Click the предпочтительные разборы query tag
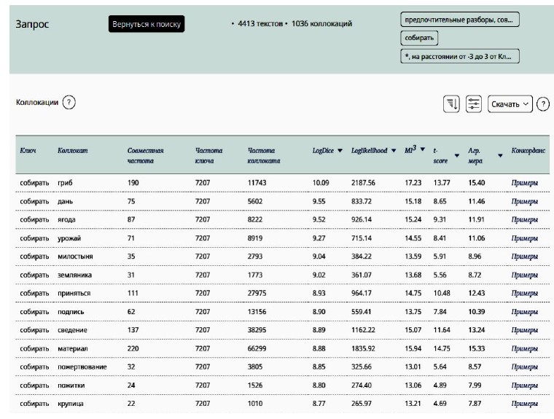 pos(459,20)
